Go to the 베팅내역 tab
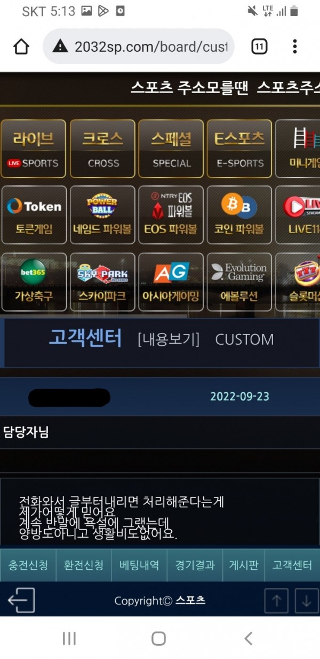Viewport: 320px width, 659px height. pos(139,565)
